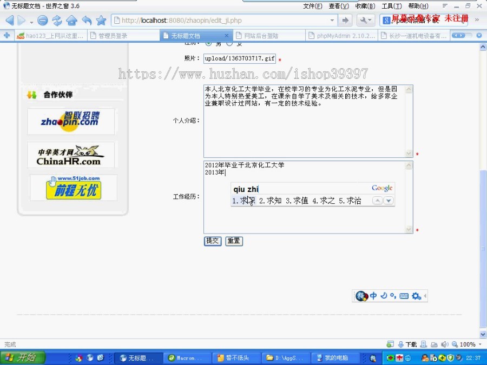Open the 100% zoom level dropdown
Screen dimensions: 487x365
click(x=480, y=344)
